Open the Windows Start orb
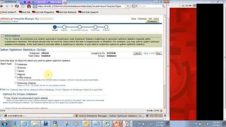 pos(4,124)
